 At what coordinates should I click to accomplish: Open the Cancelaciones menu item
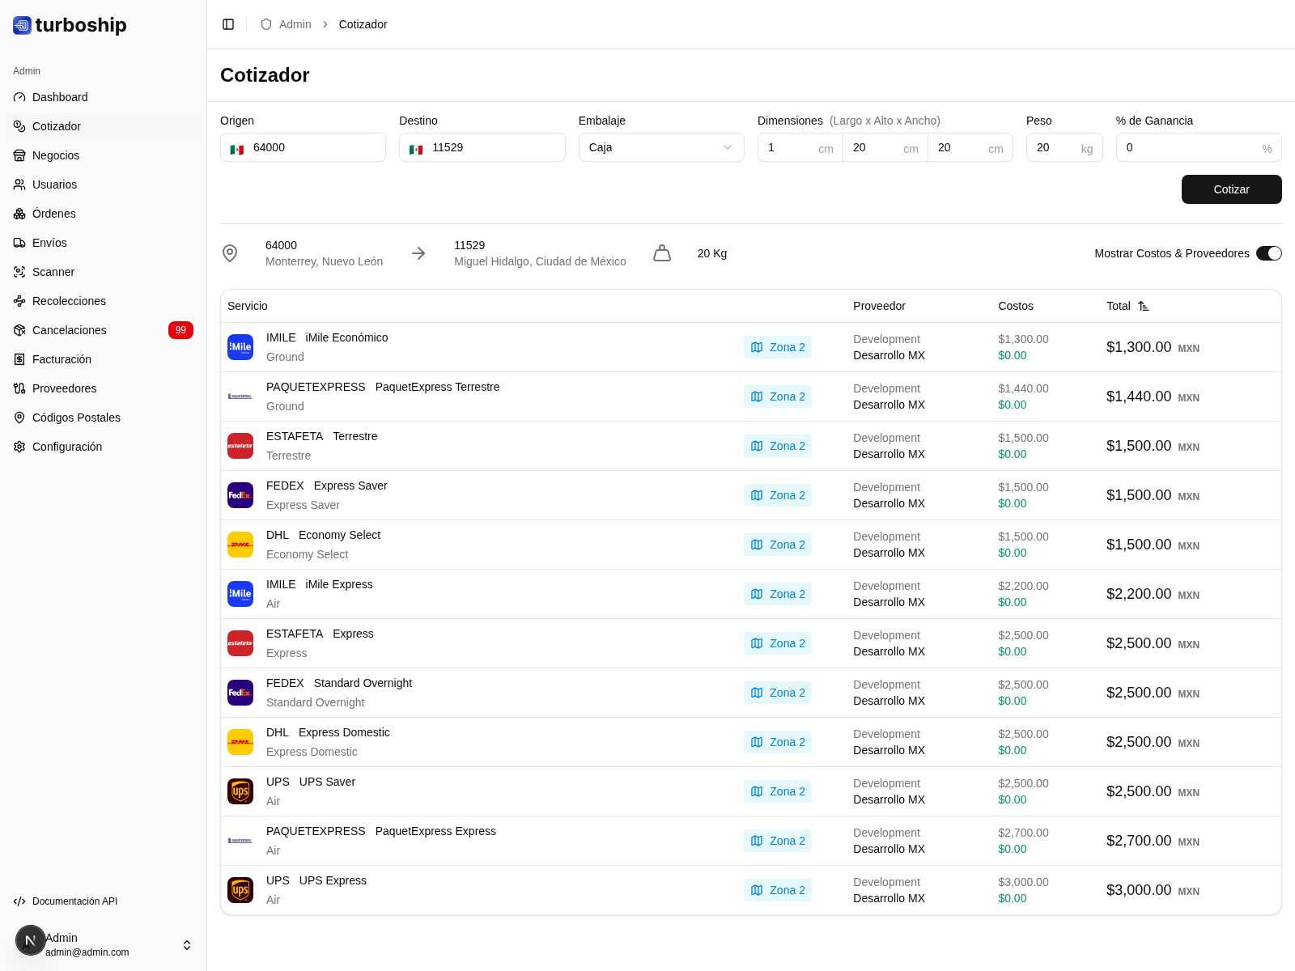pos(69,330)
